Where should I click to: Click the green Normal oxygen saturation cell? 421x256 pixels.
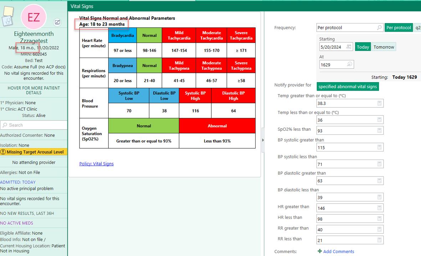[x=144, y=126]
